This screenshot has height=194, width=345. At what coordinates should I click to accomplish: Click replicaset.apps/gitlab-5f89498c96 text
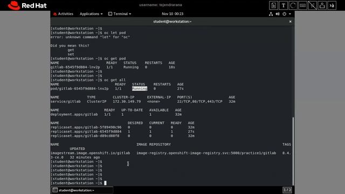(86, 127)
